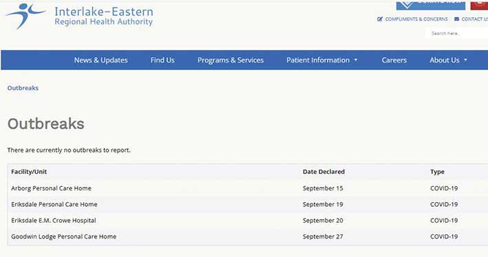This screenshot has height=257, width=488.
Task: Expand the Patient Information dropdown arrow
Action: pyautogui.click(x=356, y=60)
